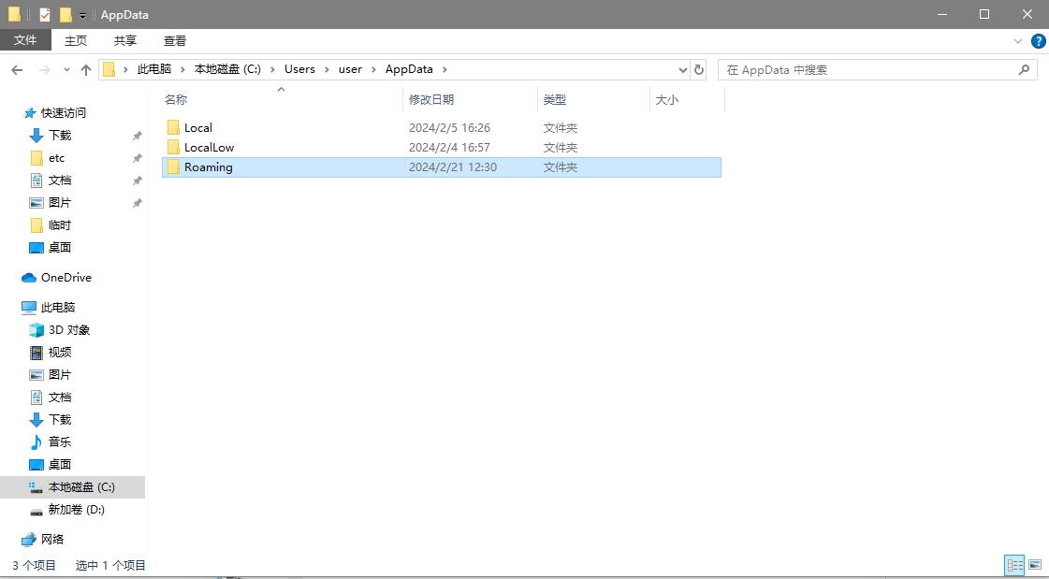Open OneDrive in the navigation pane
This screenshot has height=579, width=1049.
pos(66,278)
